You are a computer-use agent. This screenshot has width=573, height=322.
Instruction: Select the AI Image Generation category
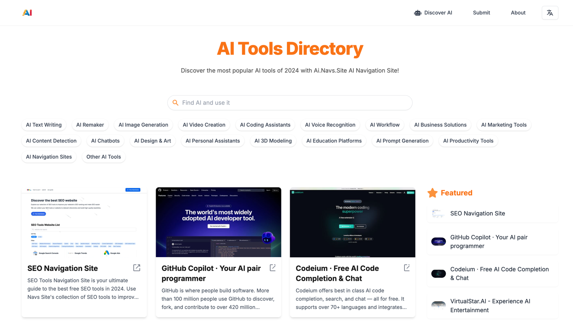pyautogui.click(x=143, y=125)
